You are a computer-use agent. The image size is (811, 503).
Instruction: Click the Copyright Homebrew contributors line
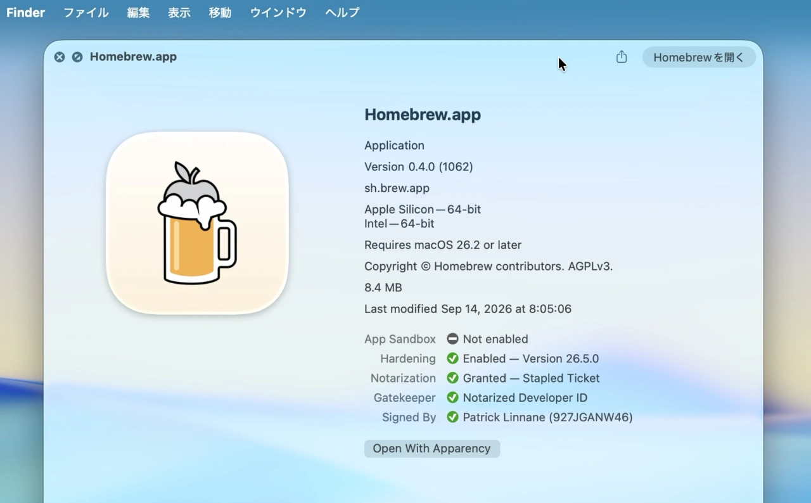click(x=489, y=267)
